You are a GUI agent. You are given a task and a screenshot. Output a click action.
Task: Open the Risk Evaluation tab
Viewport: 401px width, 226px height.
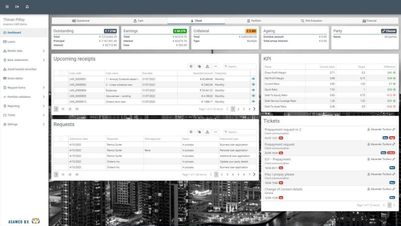pos(312,21)
